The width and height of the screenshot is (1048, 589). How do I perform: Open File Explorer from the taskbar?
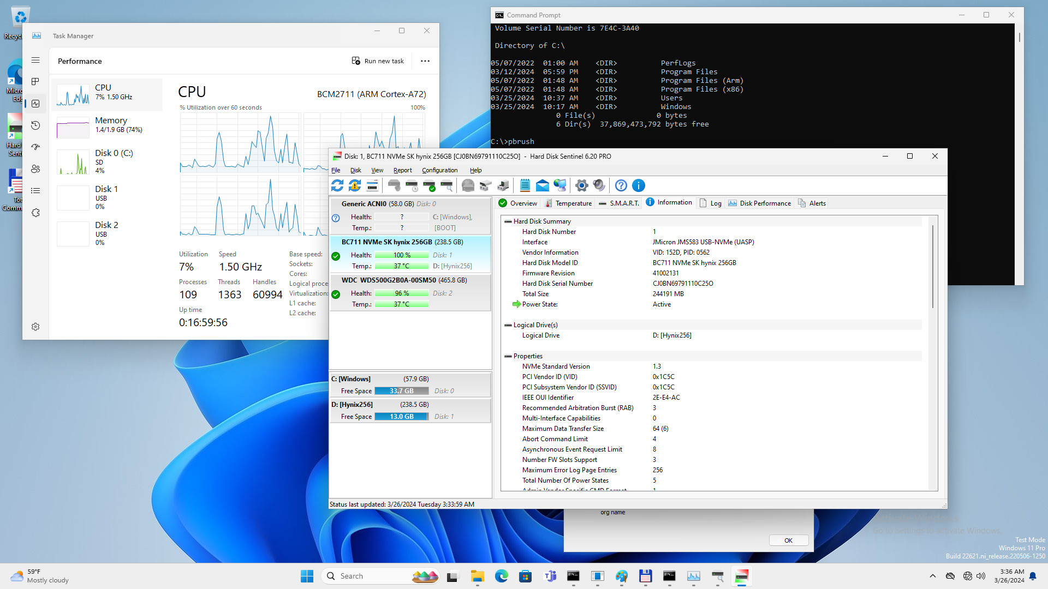pos(478,576)
